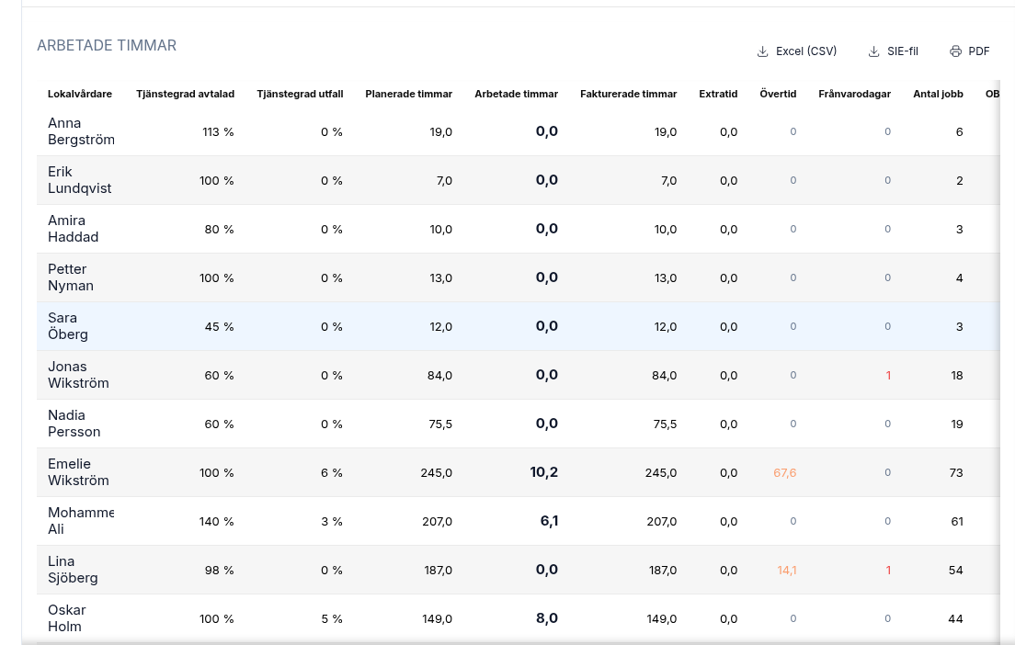The height and width of the screenshot is (645, 1015).
Task: Sort by Planerade timmar header
Action: [408, 94]
